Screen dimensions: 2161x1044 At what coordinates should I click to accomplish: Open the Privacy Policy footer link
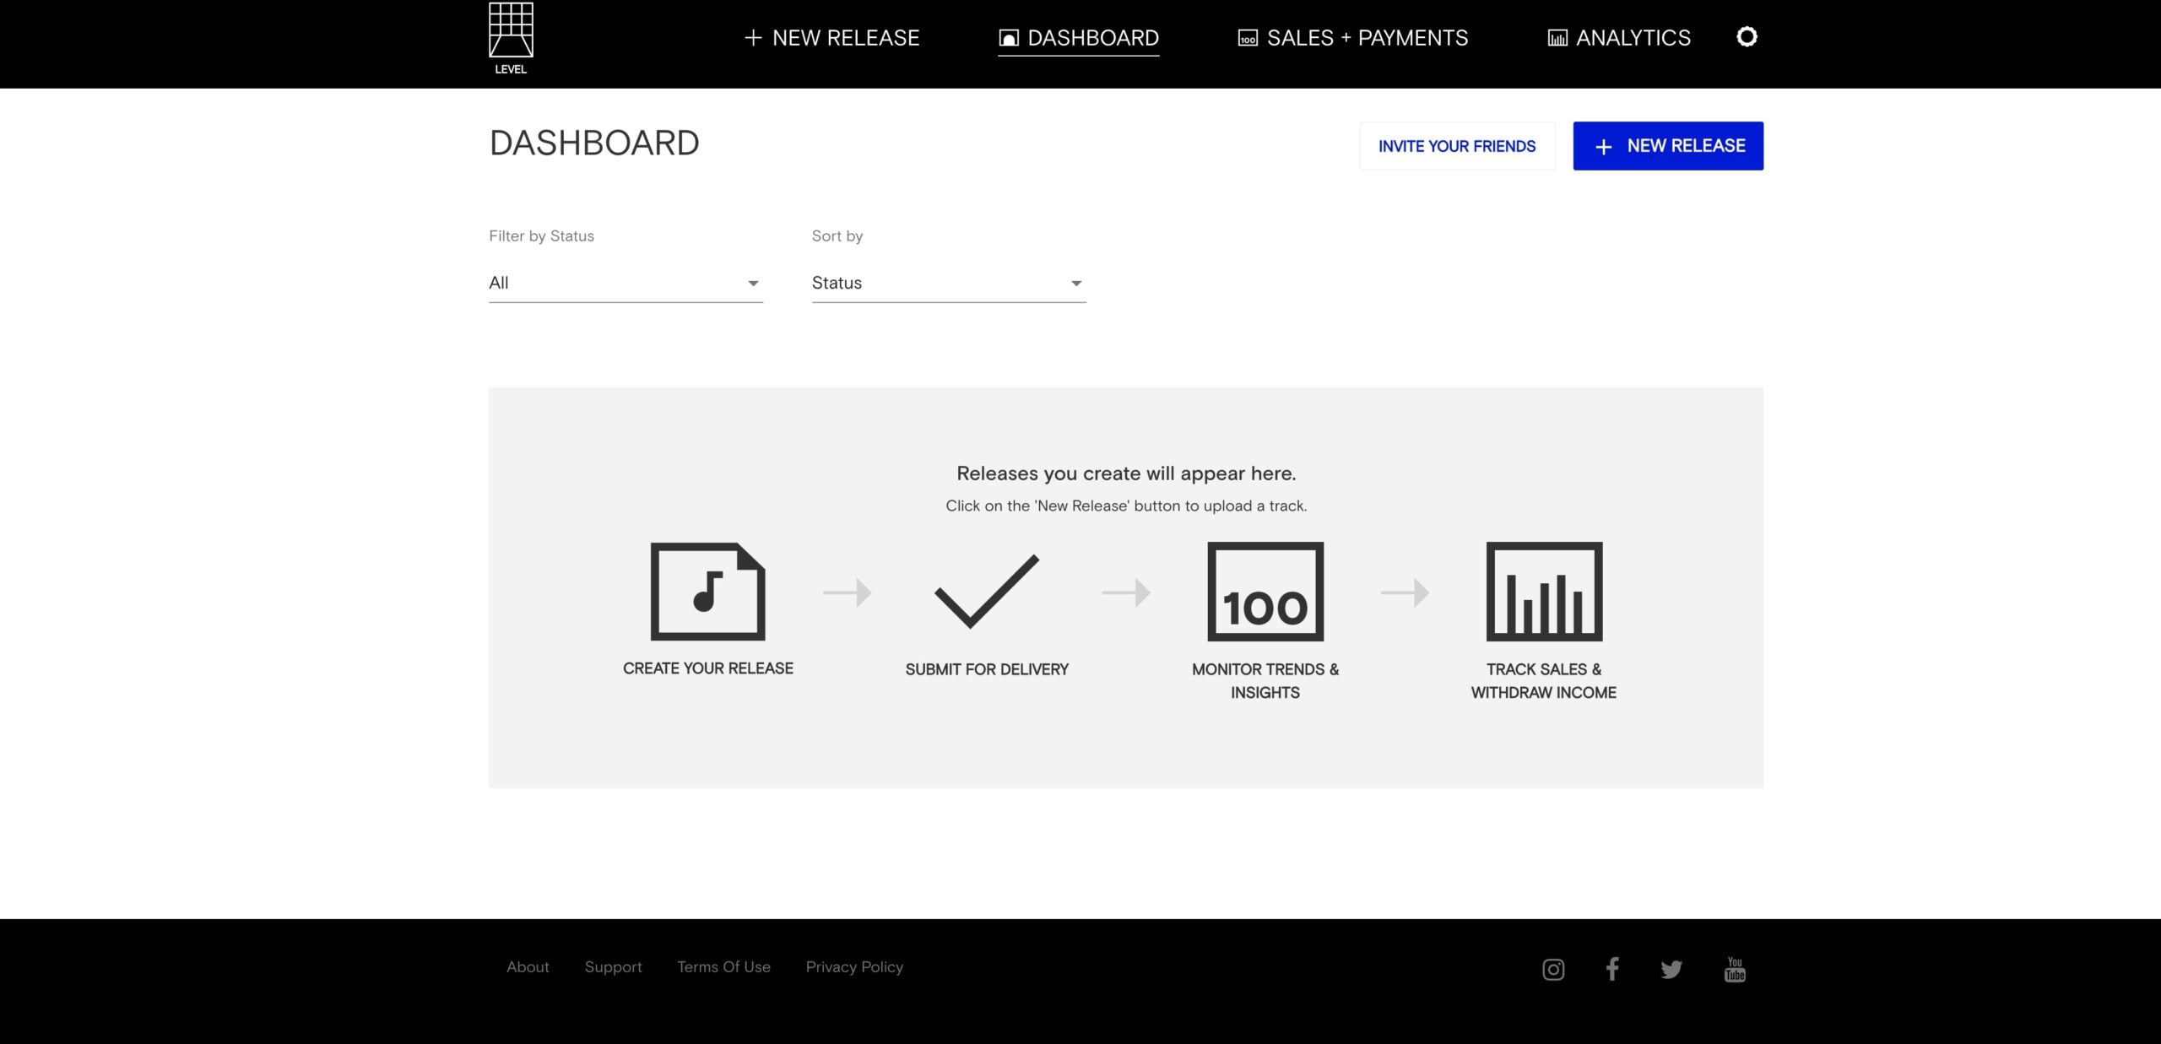coord(853,967)
